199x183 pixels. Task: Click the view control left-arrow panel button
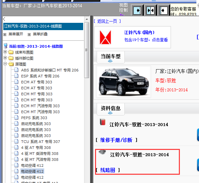pyautogui.click(x=163, y=10)
